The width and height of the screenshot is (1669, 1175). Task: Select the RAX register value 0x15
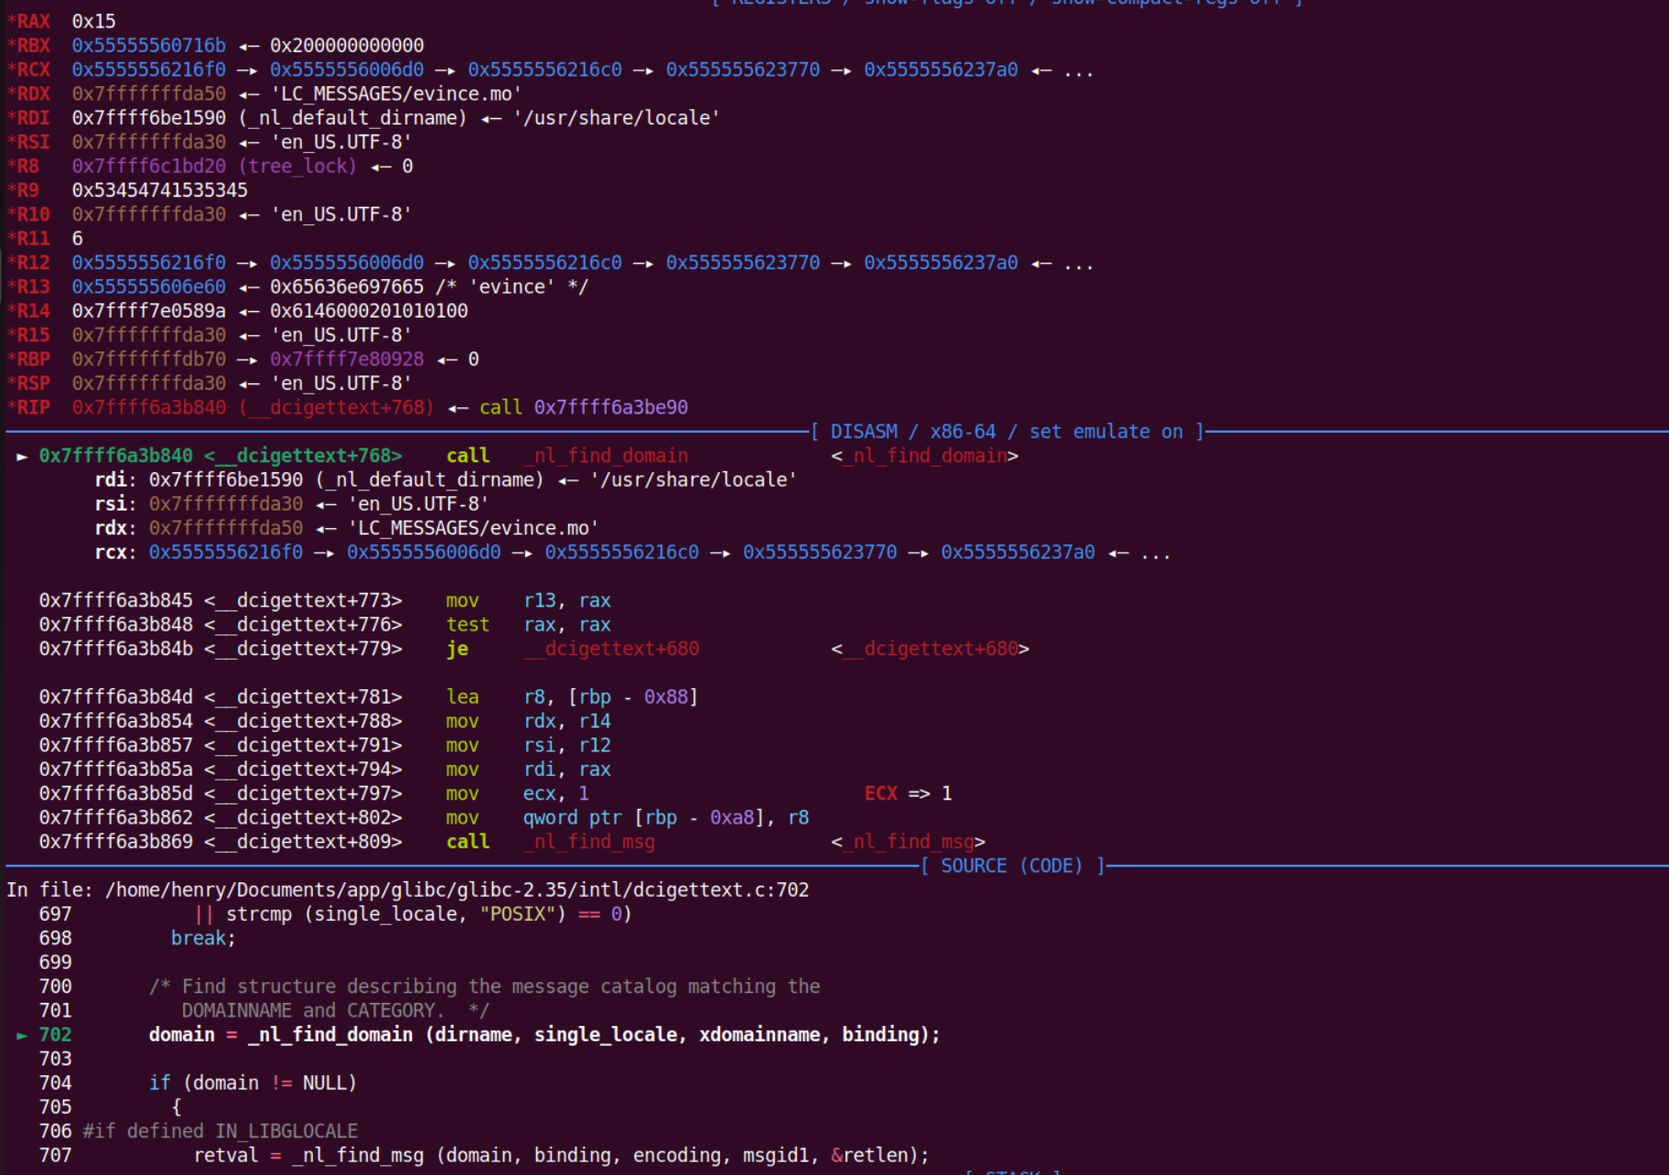coord(93,21)
